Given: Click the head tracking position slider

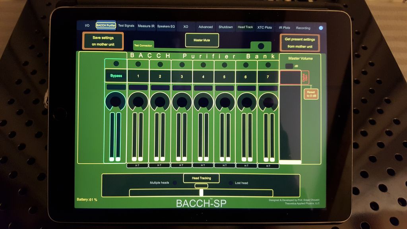Looking at the screenshot, I should (201, 193).
